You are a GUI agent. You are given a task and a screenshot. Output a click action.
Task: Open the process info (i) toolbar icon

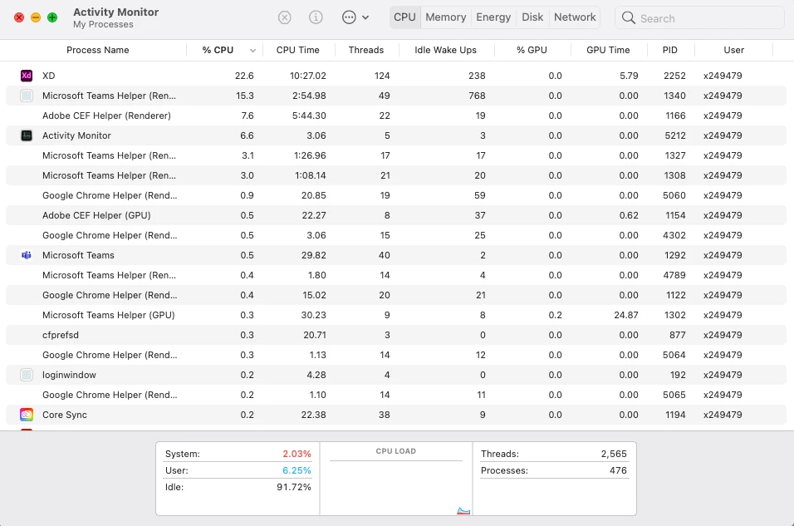coord(316,17)
